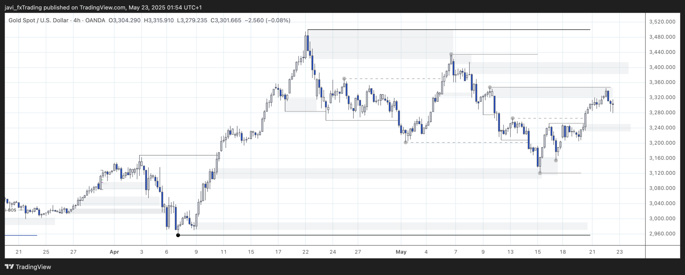Click the '6' date label on the time axis

pos(167,252)
